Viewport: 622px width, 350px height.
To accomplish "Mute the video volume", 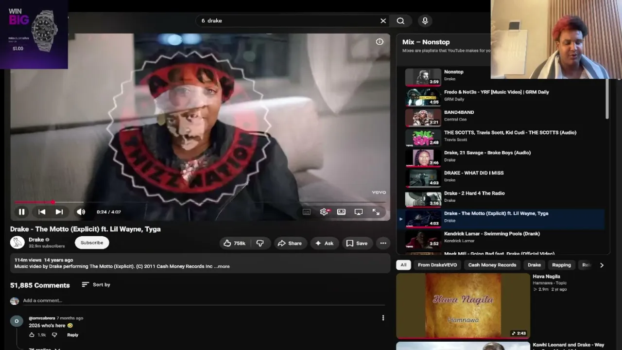I will [81, 212].
